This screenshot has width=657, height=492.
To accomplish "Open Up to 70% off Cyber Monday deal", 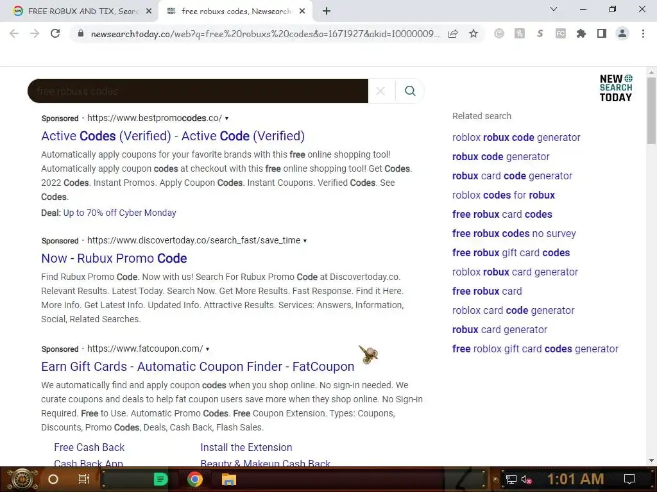I will [x=119, y=213].
